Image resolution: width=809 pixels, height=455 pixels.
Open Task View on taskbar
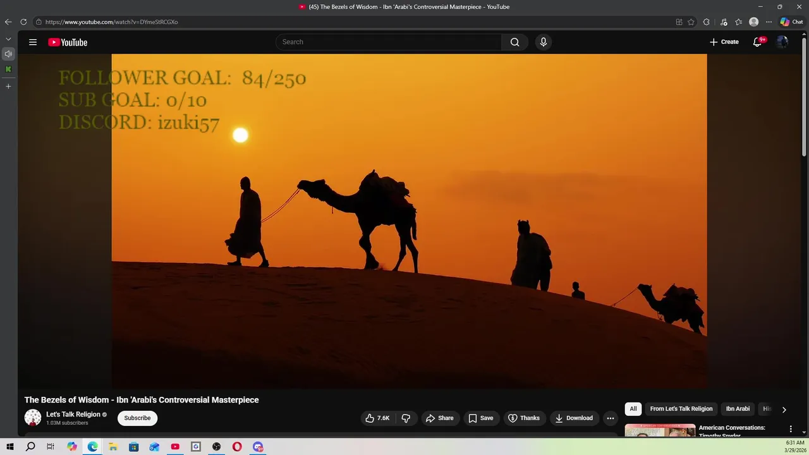[51, 447]
